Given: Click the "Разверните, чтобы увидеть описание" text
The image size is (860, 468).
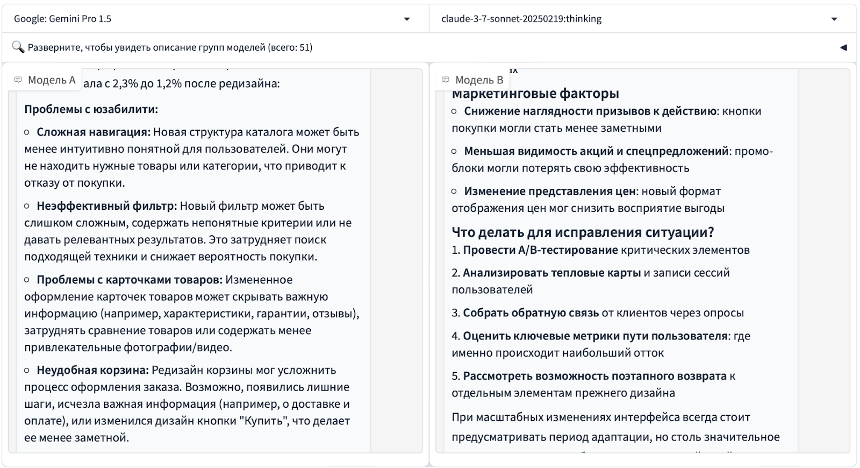Looking at the screenshot, I should click(170, 47).
